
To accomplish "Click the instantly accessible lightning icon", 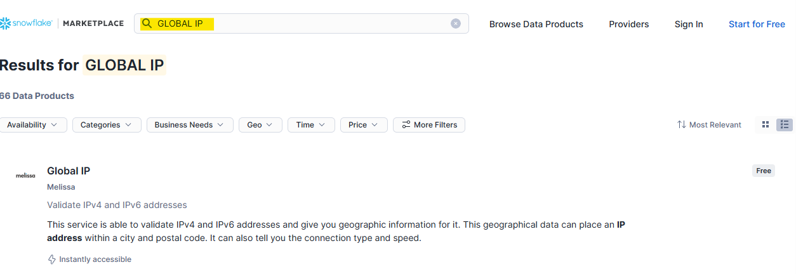I will tap(52, 259).
